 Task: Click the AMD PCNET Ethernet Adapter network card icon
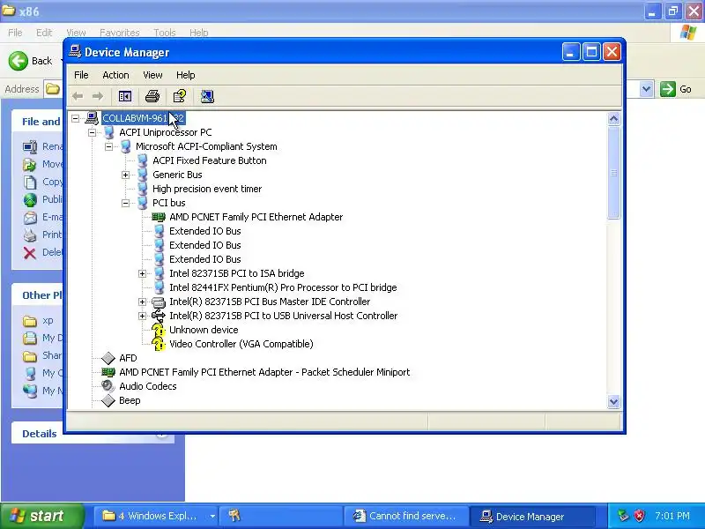coord(159,217)
